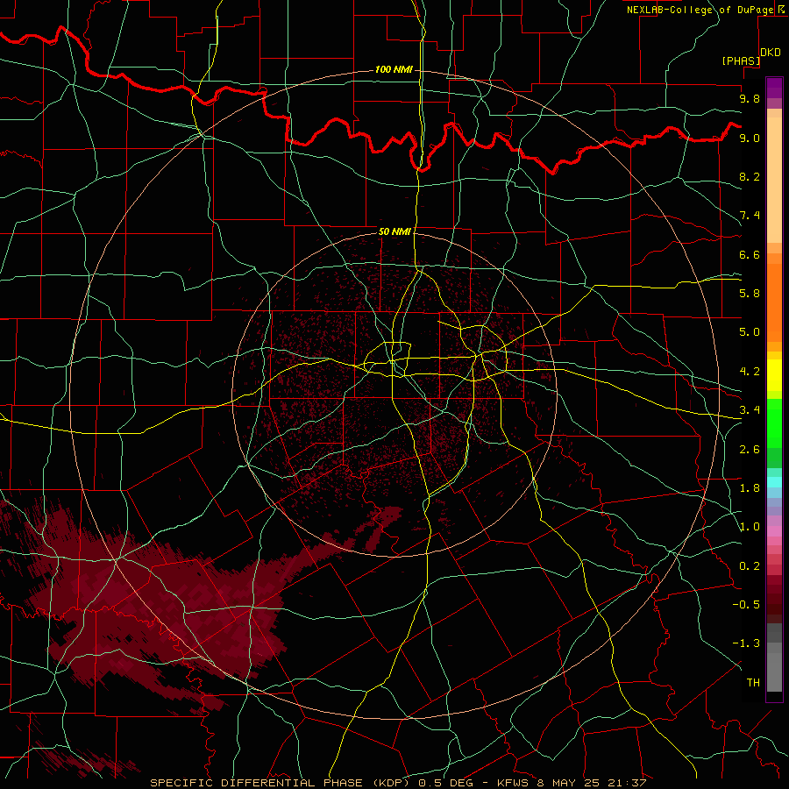789x789 pixels.
Task: Click the NEXLAB-College of DuPage credit text
Action: [700, 10]
